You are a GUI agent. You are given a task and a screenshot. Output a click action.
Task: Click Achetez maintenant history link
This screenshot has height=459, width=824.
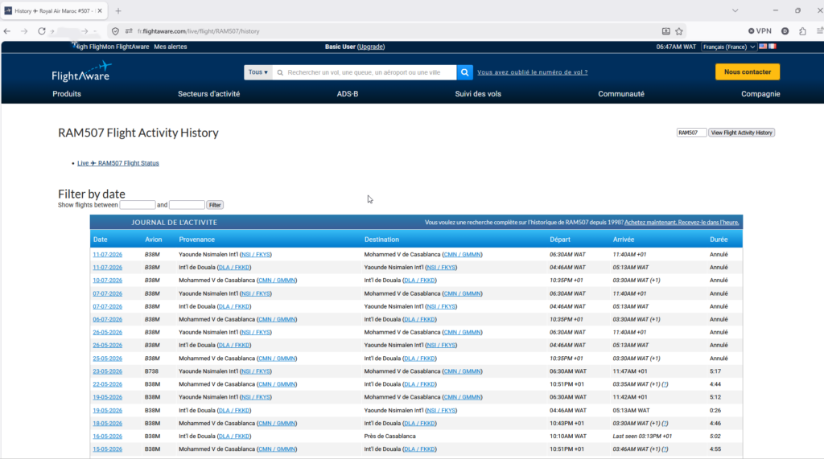(x=681, y=223)
